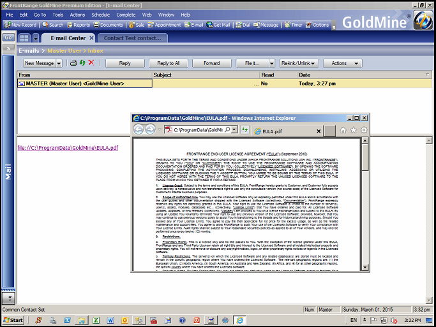Screen dimensions: 436x327
Task: Click search magnifier in IE address bar
Action: (227, 129)
